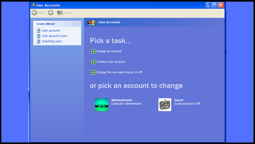Open the 'User accounts' help link

pos(51,31)
